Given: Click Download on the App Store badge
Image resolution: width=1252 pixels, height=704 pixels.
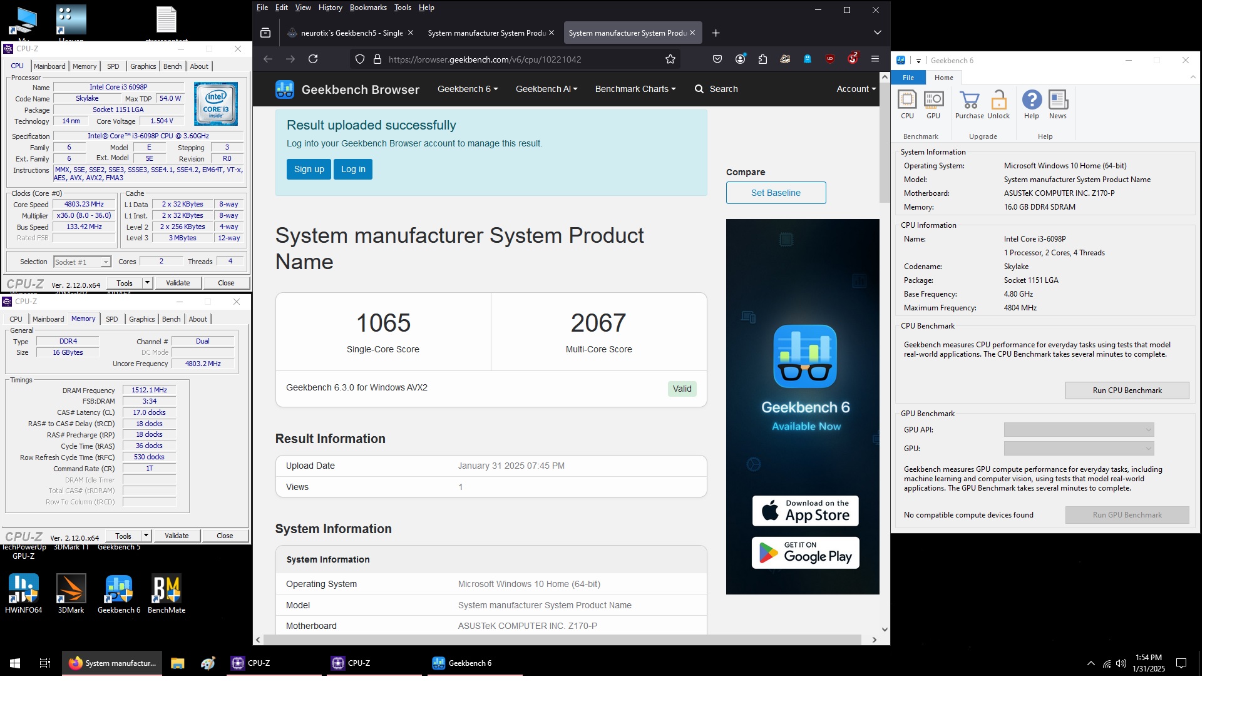Looking at the screenshot, I should point(805,511).
